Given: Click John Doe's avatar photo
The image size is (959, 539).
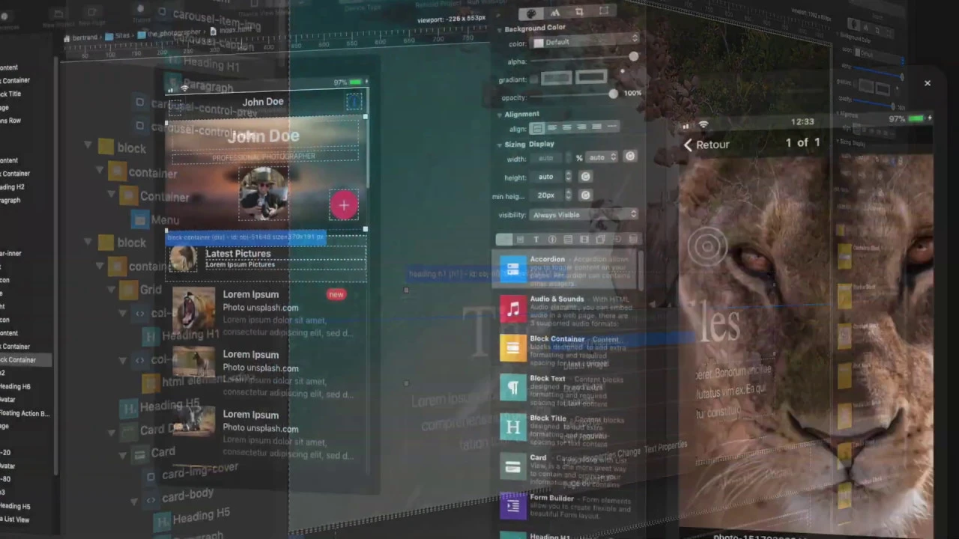Looking at the screenshot, I should (263, 192).
